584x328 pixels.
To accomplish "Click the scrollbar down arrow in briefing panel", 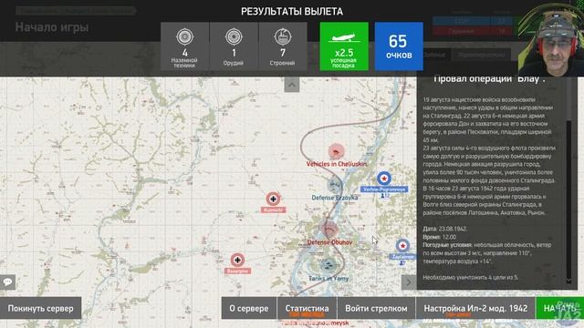I will 568,282.
